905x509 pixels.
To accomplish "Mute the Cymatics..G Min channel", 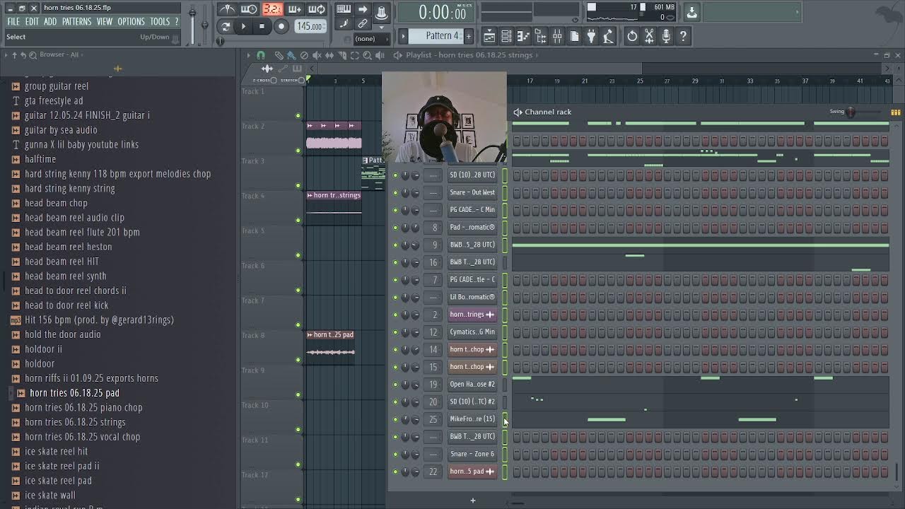I will 395,332.
